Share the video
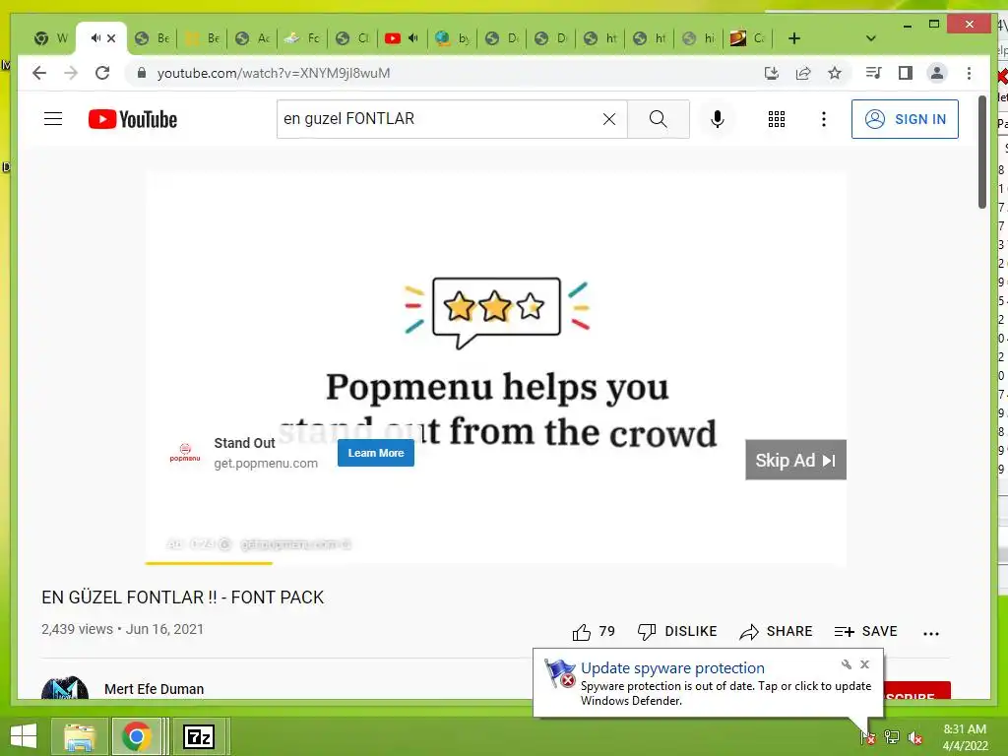Viewport: 1008px width, 756px height. click(776, 632)
